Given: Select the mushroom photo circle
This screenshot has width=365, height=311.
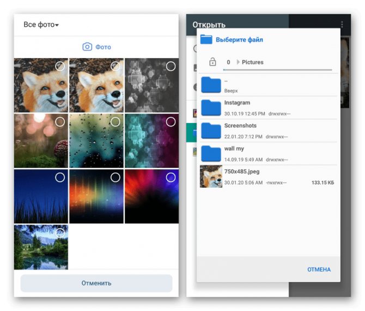Looking at the screenshot, I should pos(60,122).
